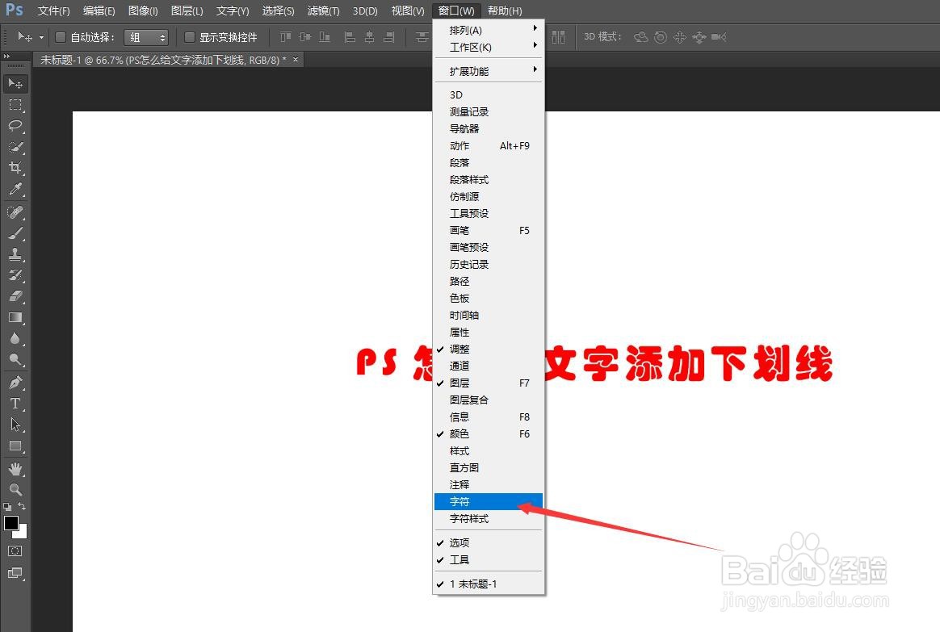Toggle Quick Mask mode
The height and width of the screenshot is (632, 940).
pyautogui.click(x=15, y=550)
